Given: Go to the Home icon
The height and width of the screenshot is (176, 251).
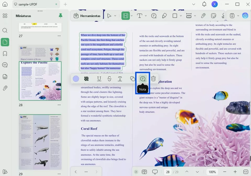Looking at the screenshot, I should (5, 4).
